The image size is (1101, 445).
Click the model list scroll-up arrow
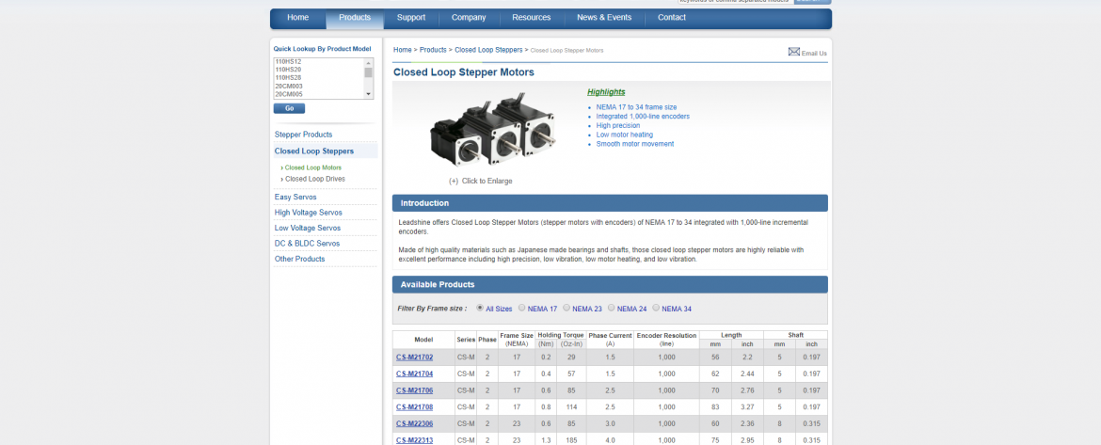coord(368,62)
